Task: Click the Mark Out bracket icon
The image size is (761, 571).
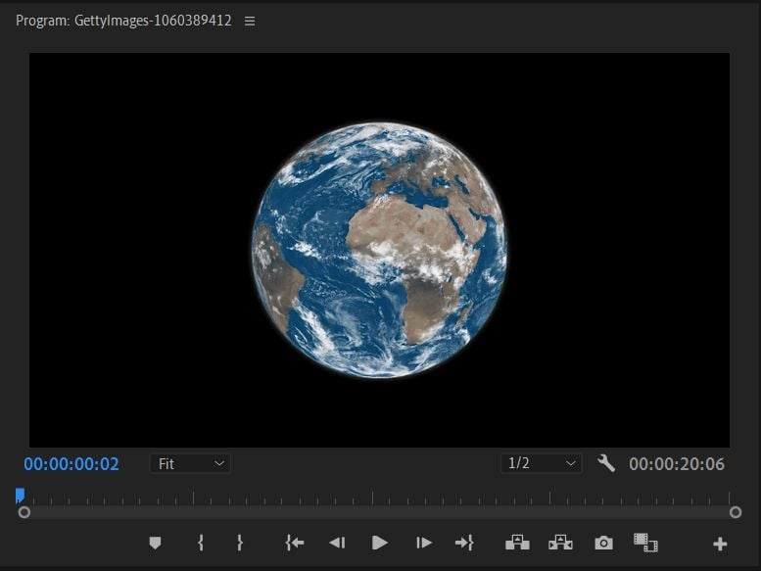Action: click(x=240, y=543)
